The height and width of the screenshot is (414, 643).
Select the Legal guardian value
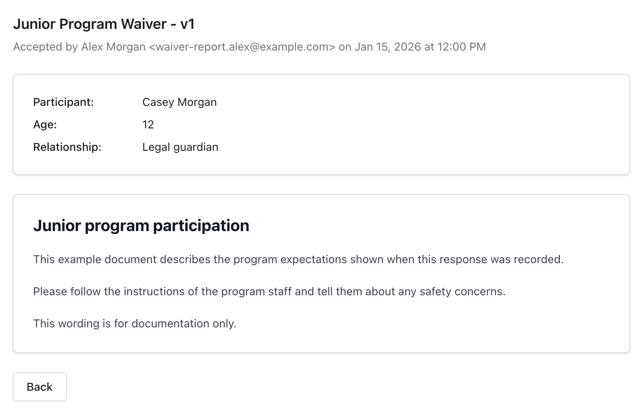coord(180,147)
